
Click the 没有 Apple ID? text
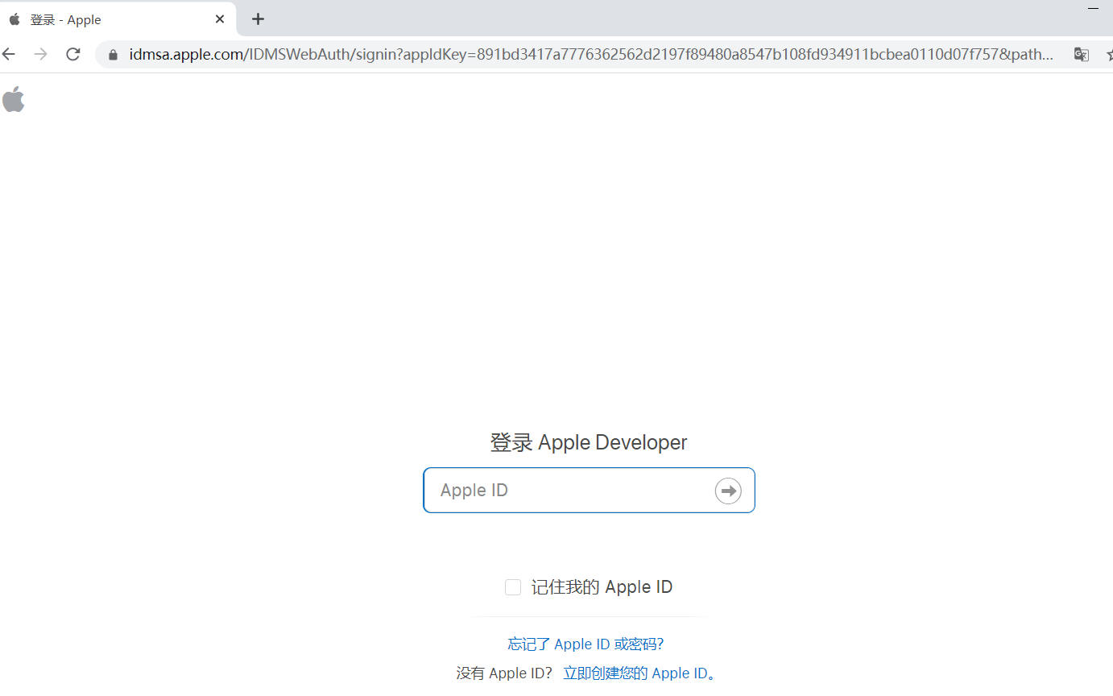504,673
